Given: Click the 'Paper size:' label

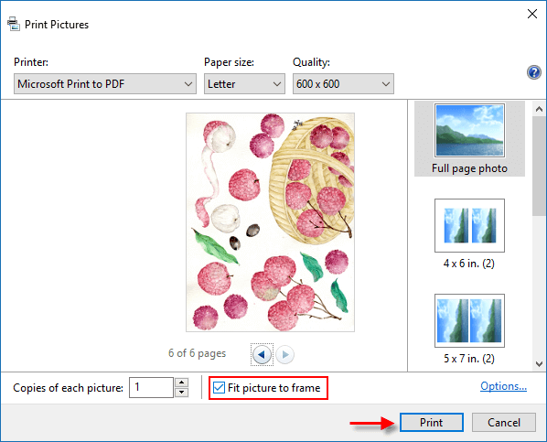Looking at the screenshot, I should (x=230, y=62).
